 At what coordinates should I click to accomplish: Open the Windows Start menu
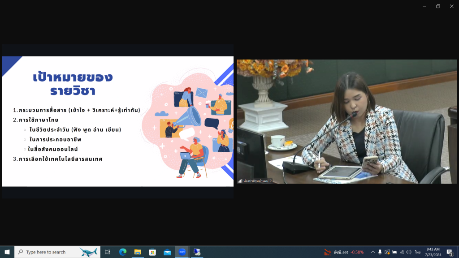coord(7,252)
